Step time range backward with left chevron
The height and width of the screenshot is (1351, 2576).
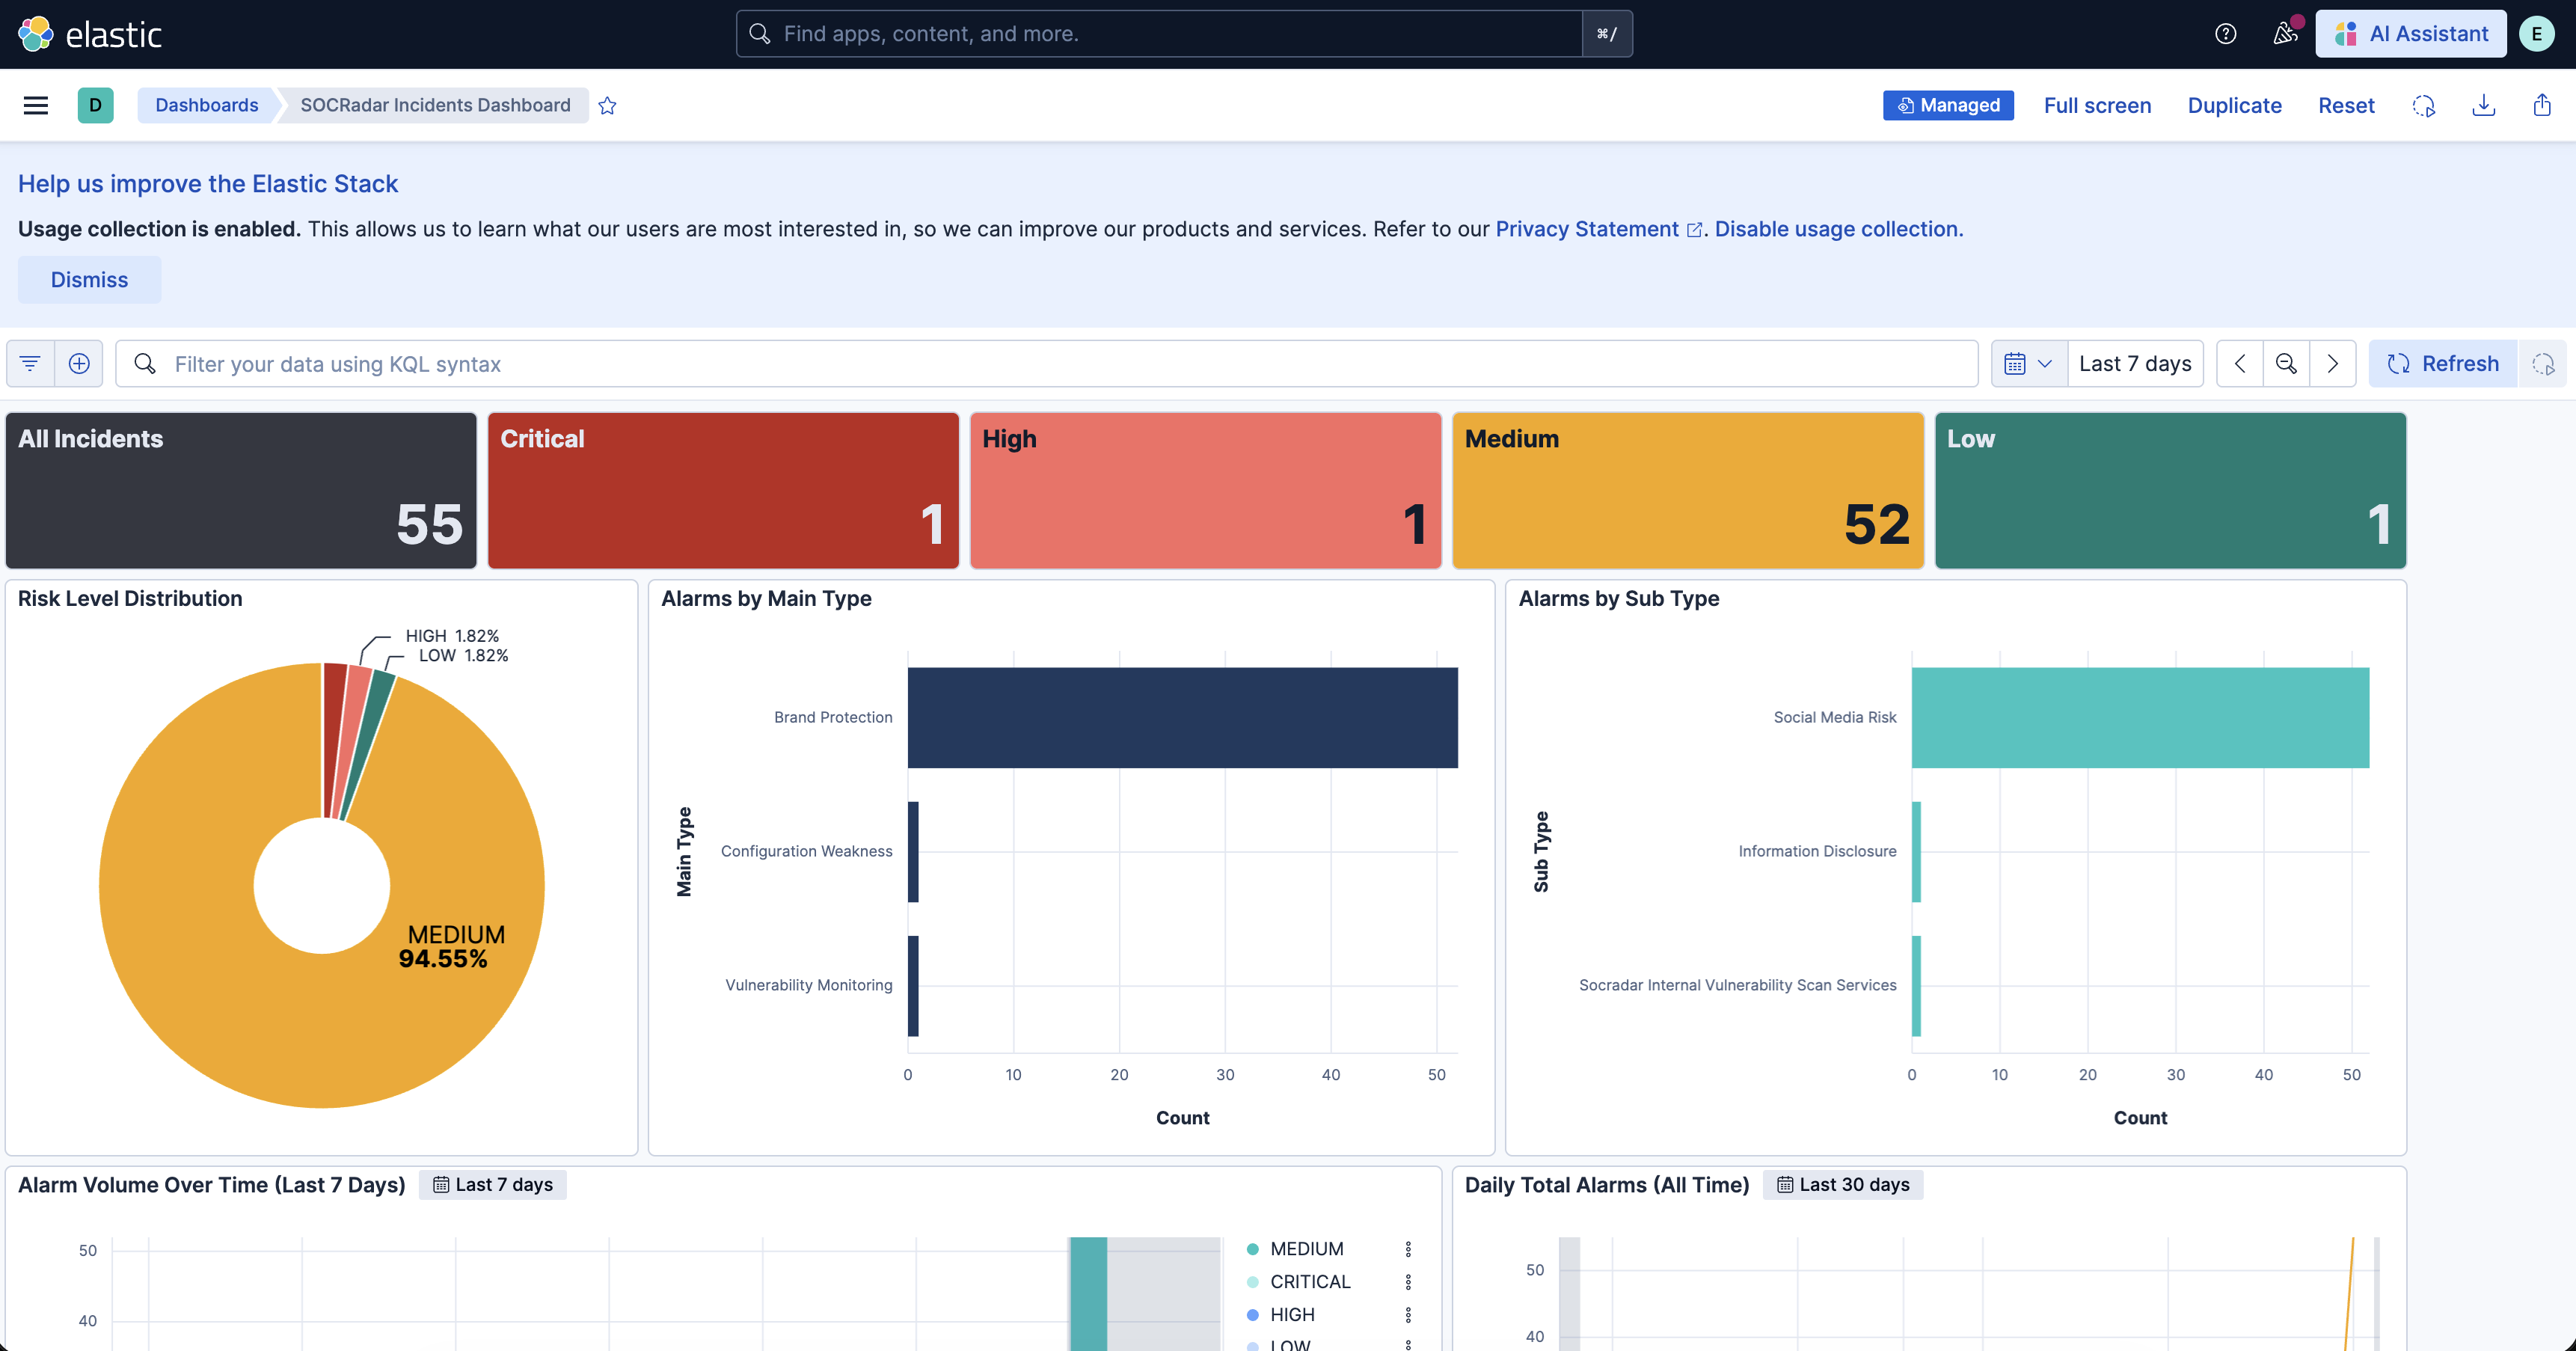[x=2240, y=364]
